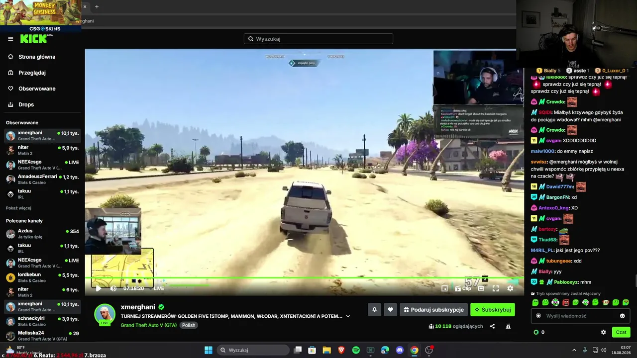The width and height of the screenshot is (637, 358).
Task: Open the Kick points balance icon
Action: 536,332
